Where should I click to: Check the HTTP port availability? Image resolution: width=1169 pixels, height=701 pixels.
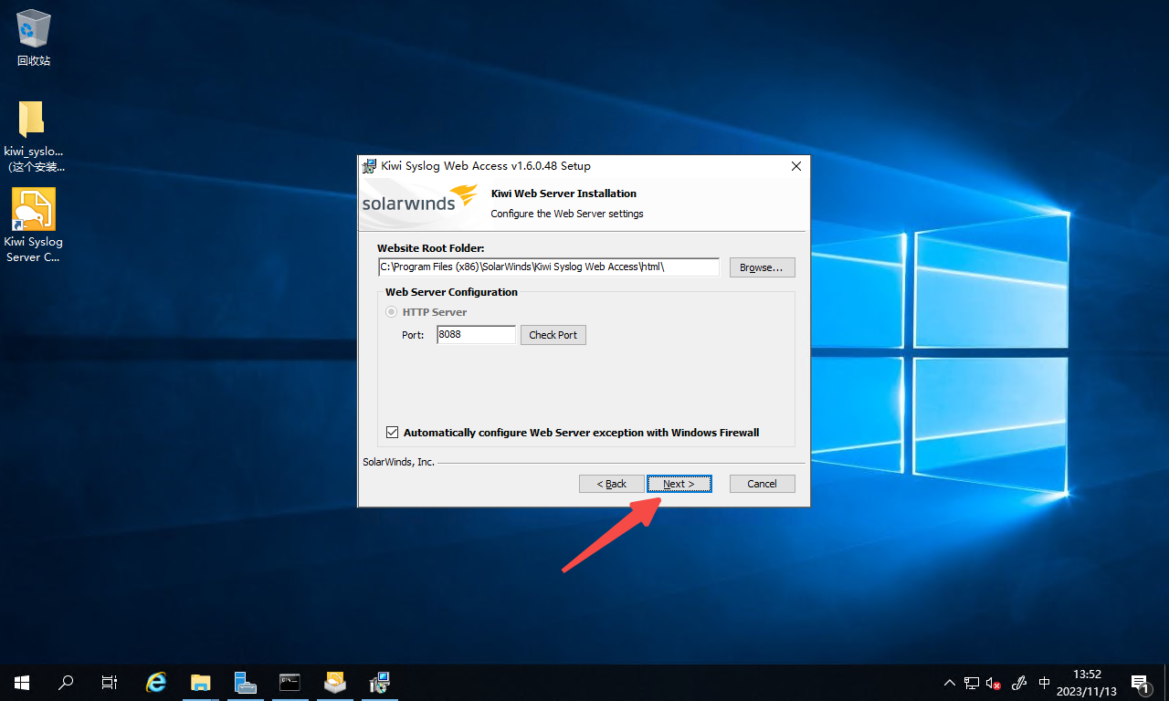[553, 335]
